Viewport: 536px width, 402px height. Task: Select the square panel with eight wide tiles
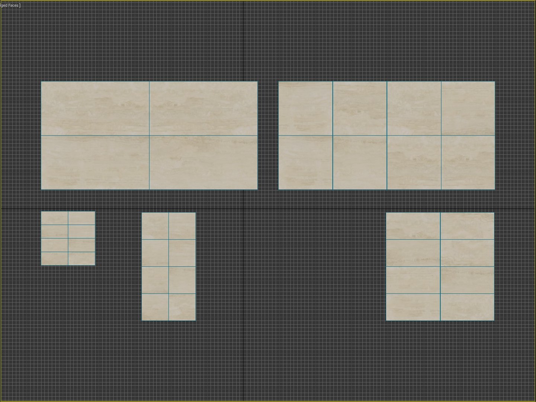pos(440,267)
